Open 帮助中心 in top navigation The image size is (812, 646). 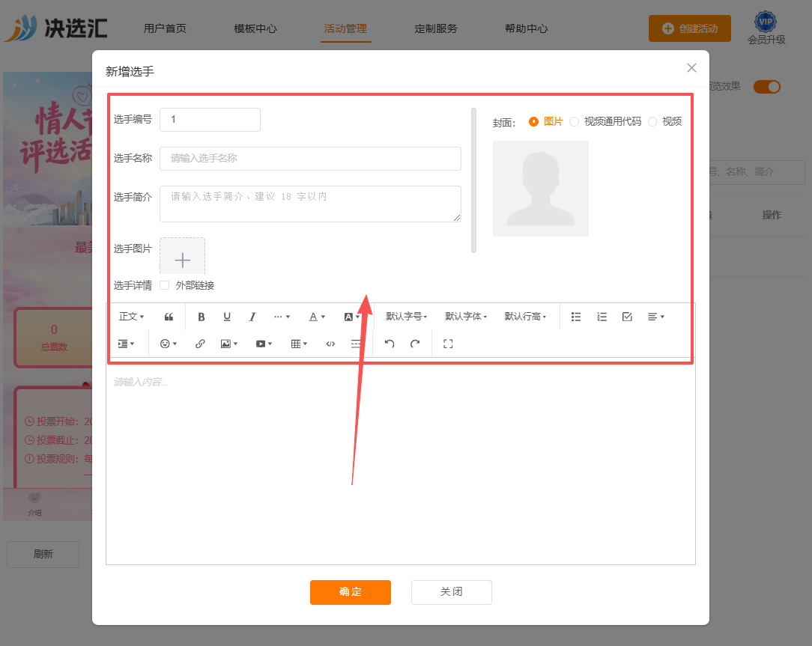tap(527, 28)
